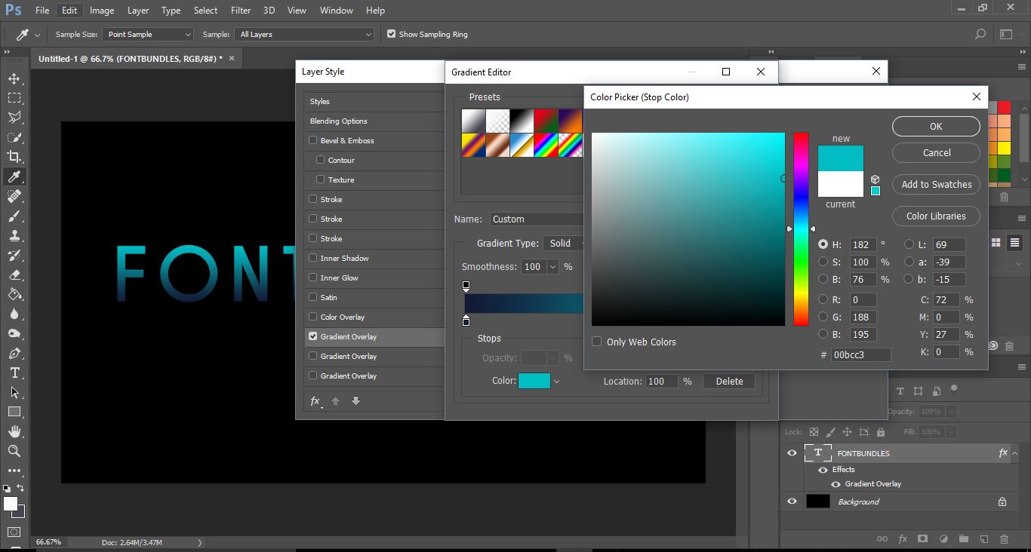
Task: Open the File menu
Action: [42, 11]
